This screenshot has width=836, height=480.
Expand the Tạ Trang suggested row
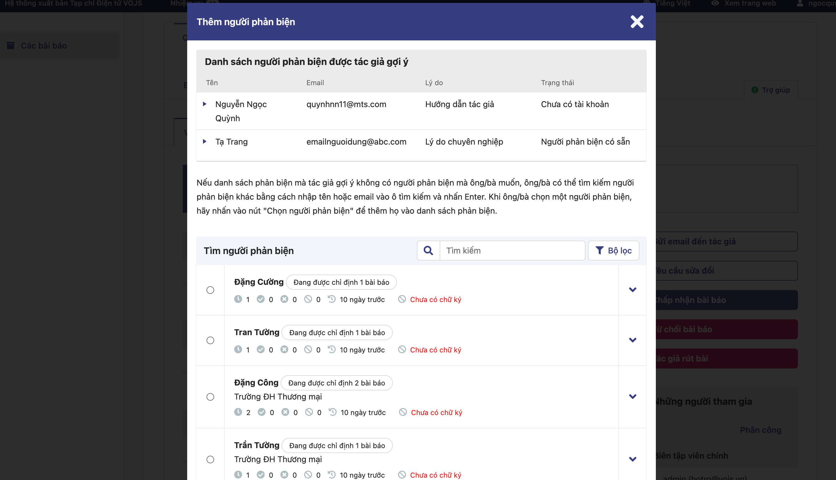click(x=204, y=141)
